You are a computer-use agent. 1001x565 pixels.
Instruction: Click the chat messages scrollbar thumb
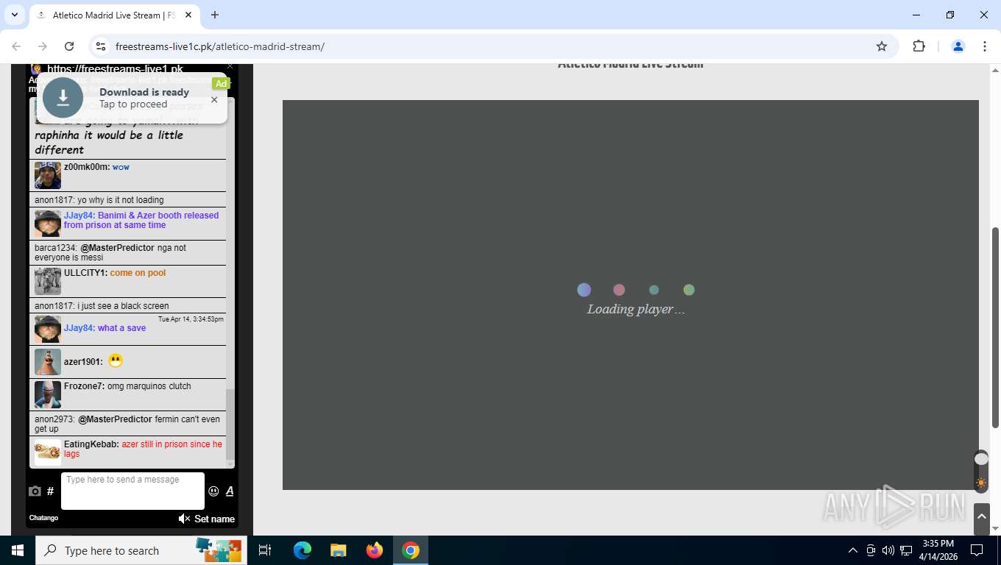pos(230,424)
